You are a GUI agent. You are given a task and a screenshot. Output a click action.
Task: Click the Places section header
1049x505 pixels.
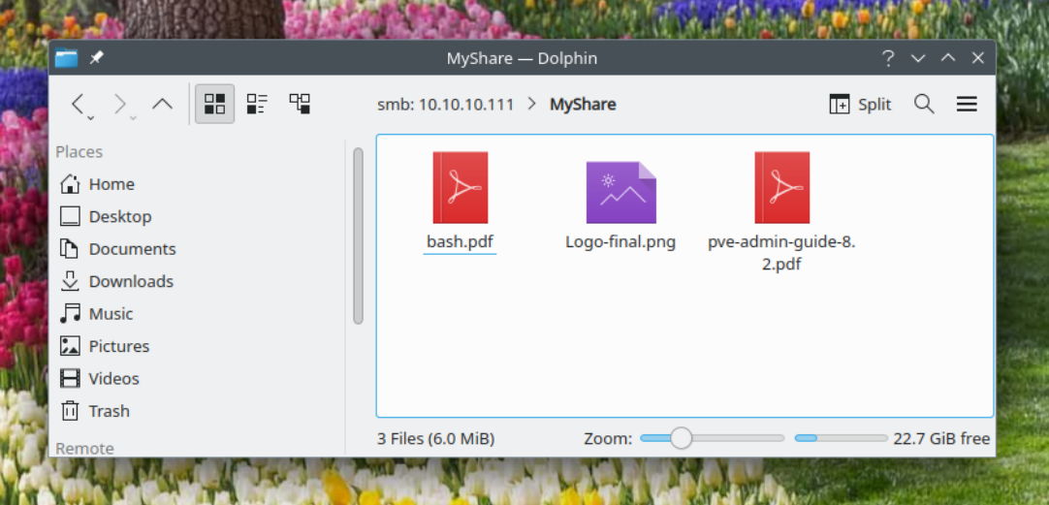79,152
